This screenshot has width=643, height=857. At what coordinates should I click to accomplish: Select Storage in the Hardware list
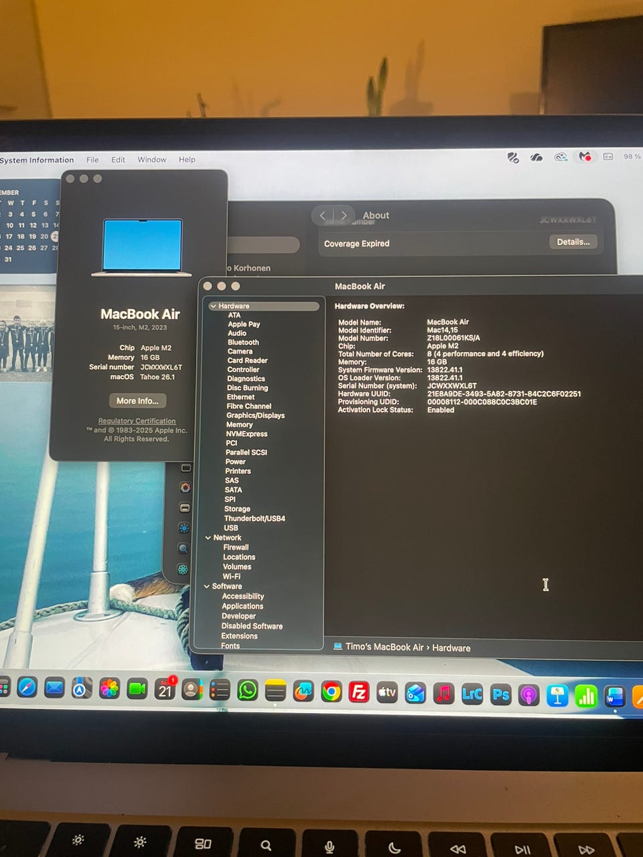click(237, 509)
